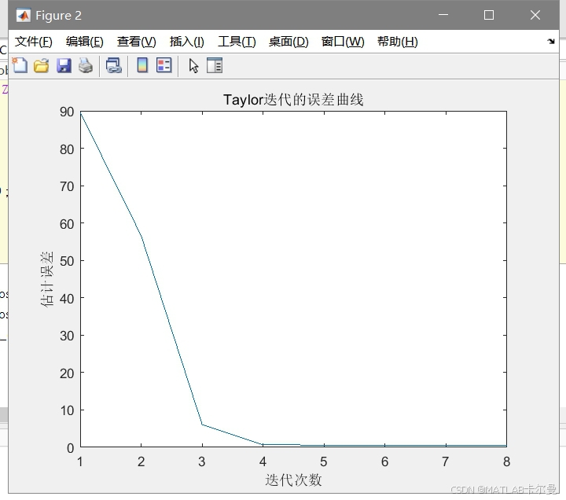Click the dock figure arrow on the menu bar

click(551, 41)
